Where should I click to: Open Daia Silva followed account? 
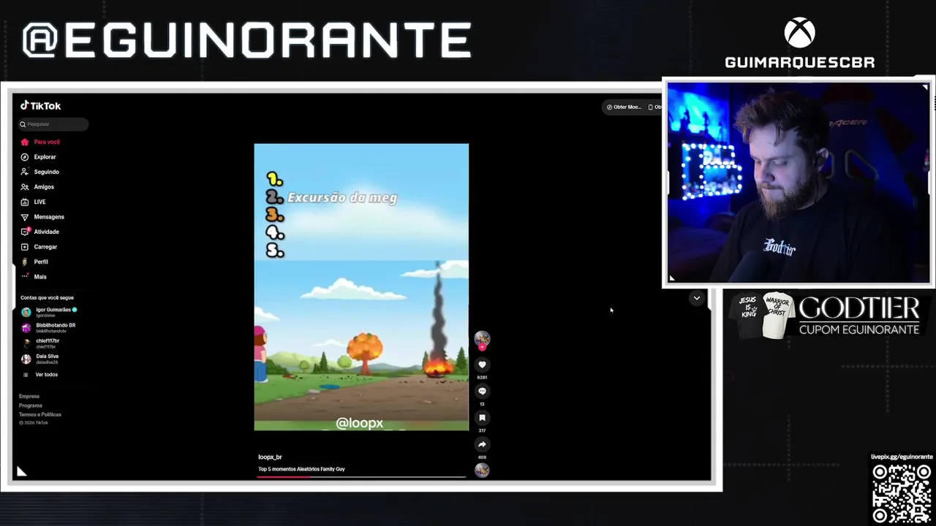point(39,359)
